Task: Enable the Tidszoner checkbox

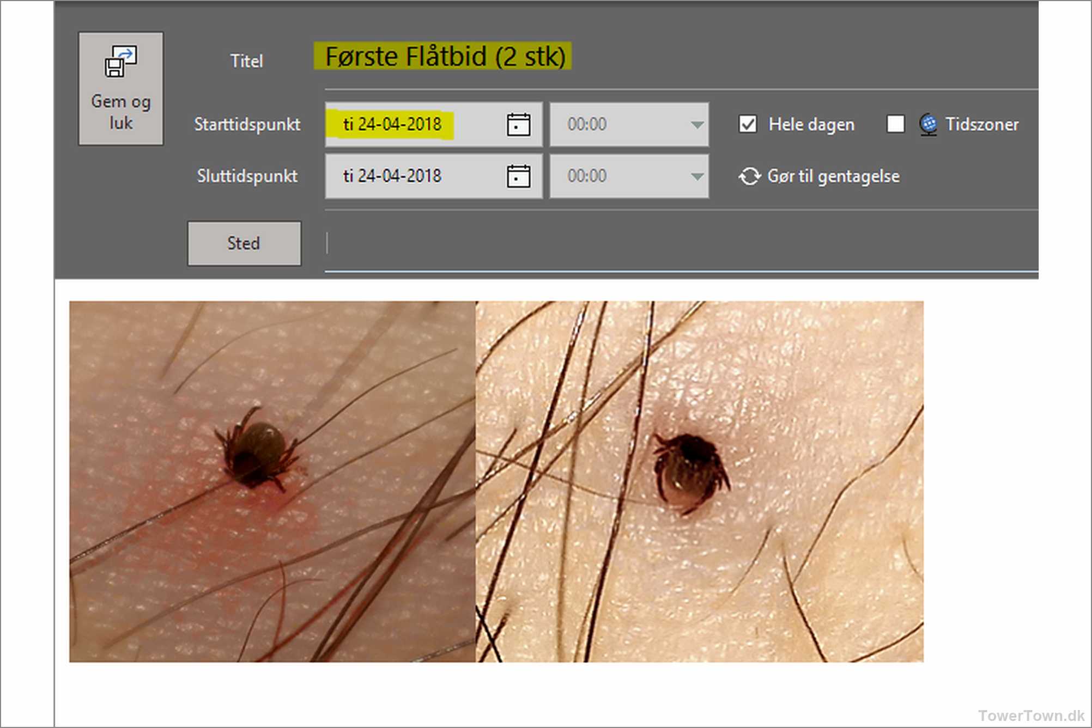Action: (x=895, y=124)
